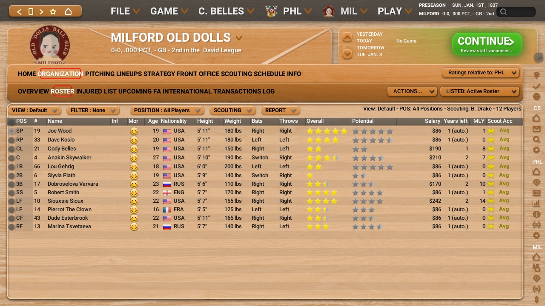Viewport: 545px width, 306px height.
Task: Collapse the right sidebar with double arrows
Action: coord(539,57)
